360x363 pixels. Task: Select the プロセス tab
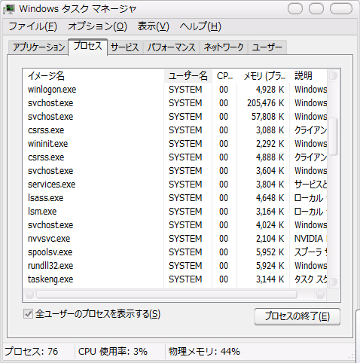click(x=87, y=47)
